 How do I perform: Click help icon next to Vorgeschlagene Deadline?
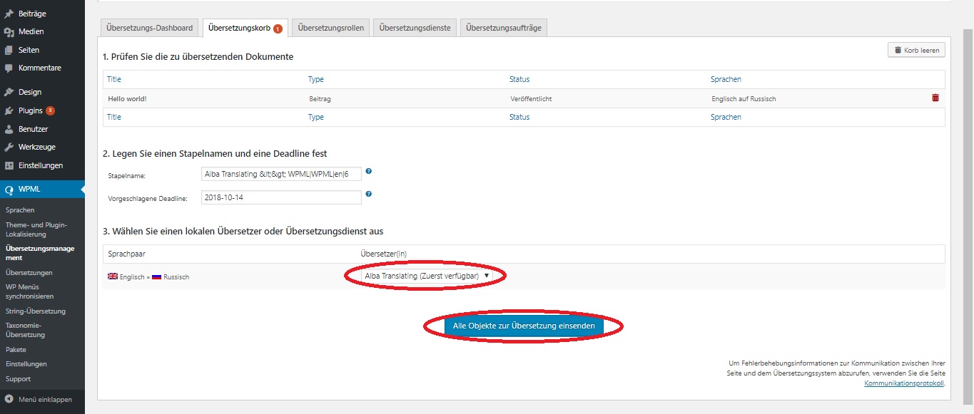click(368, 194)
